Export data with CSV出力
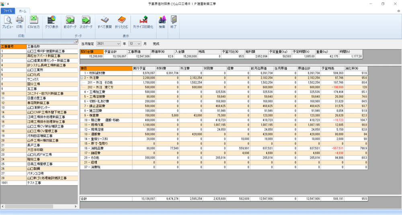This screenshot has height=215, width=402. tap(33, 22)
